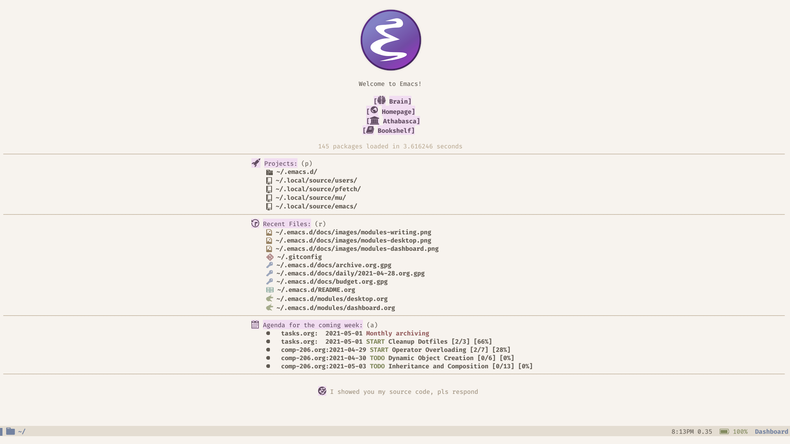Expand Projects section with (p) shortcut
This screenshot has height=444, width=790.
tap(281, 163)
